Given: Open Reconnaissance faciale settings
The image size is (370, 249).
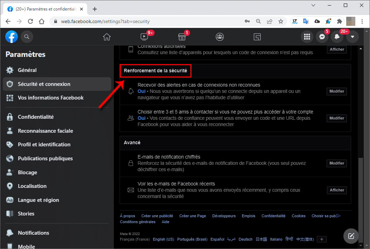Looking at the screenshot, I should [57, 131].
